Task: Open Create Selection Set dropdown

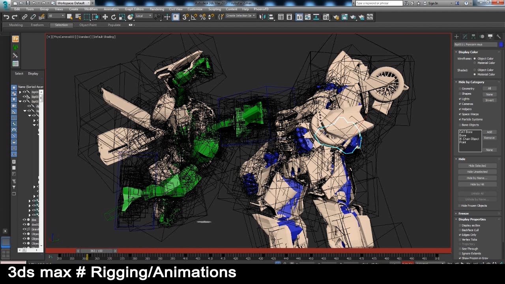Action: 240,16
